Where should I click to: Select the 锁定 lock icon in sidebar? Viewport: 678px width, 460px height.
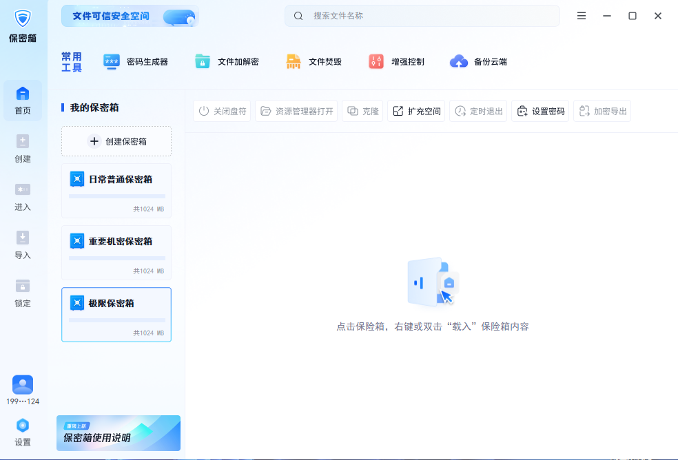click(x=23, y=293)
